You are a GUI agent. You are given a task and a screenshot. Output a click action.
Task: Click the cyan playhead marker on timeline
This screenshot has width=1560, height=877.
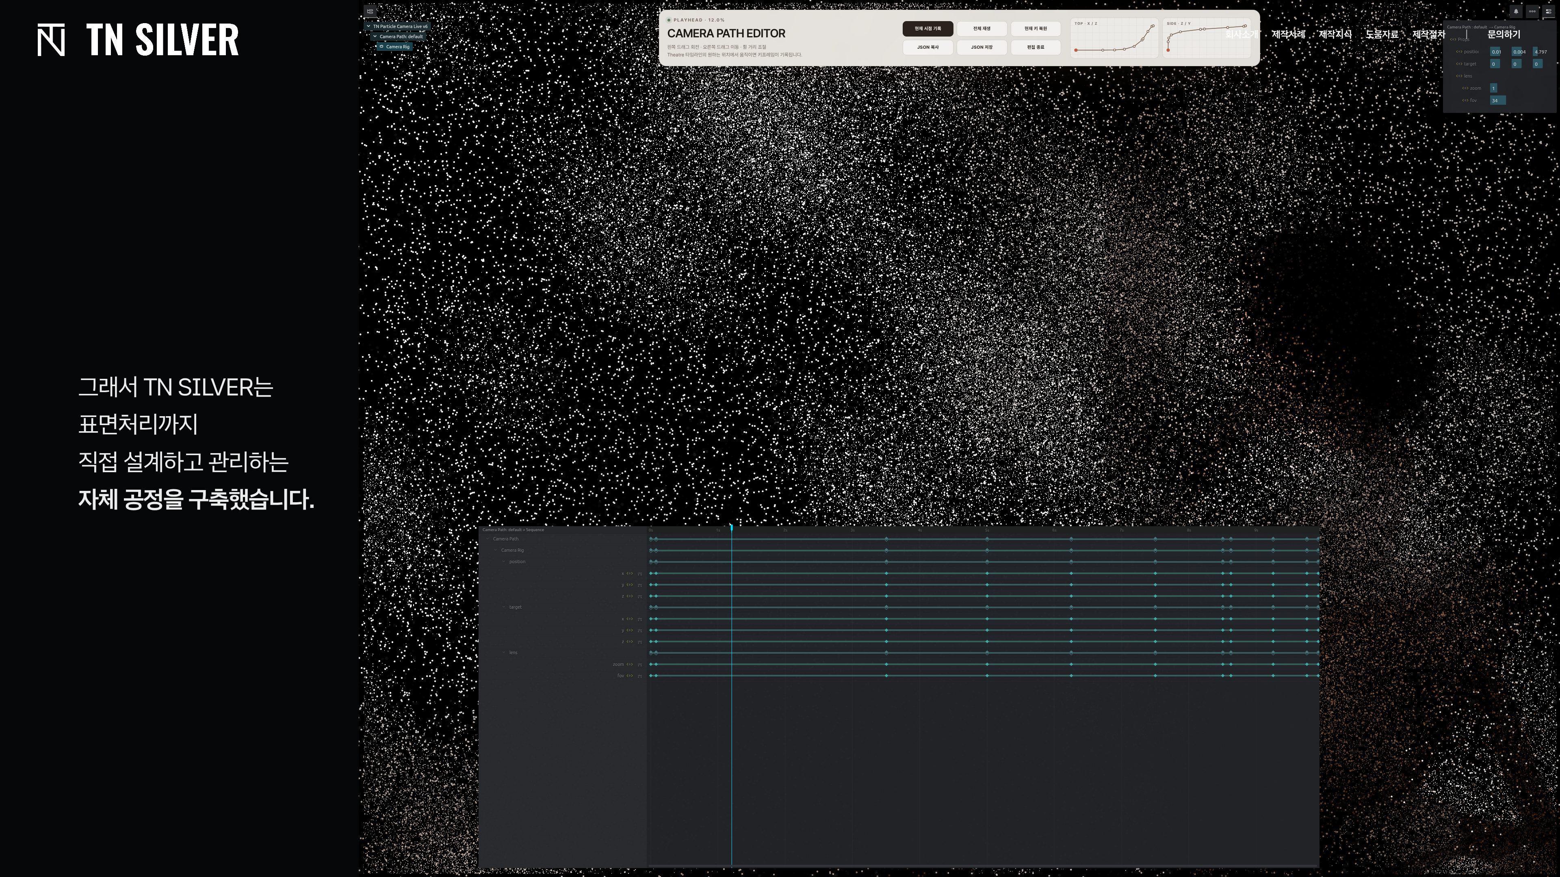[732, 527]
